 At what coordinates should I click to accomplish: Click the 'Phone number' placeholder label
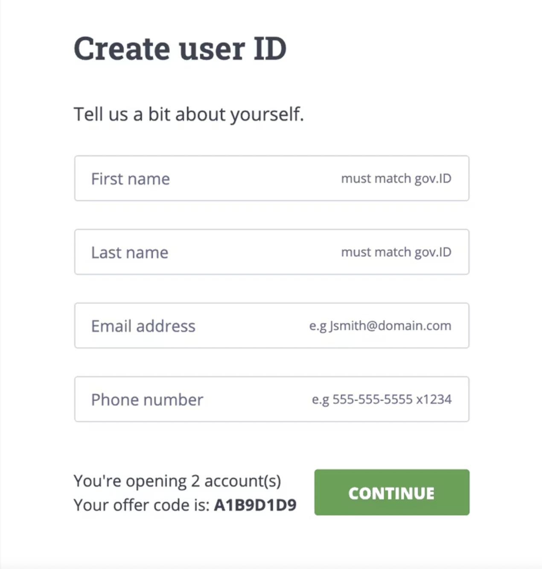point(147,400)
